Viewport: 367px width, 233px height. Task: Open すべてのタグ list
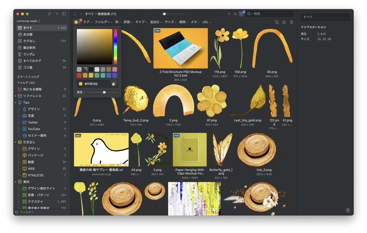click(x=42, y=61)
